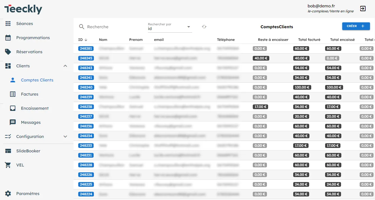Click 24.00 € Total facturé in row 248225
This screenshot has height=200, width=375.
coord(301,184)
